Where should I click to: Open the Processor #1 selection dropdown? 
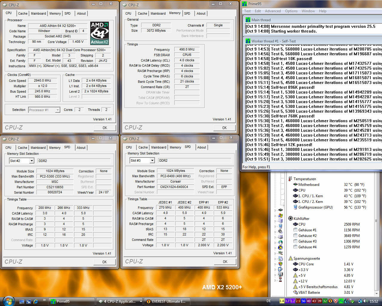tap(58, 110)
